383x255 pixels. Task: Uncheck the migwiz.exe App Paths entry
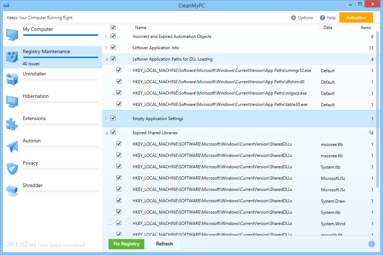point(119,93)
